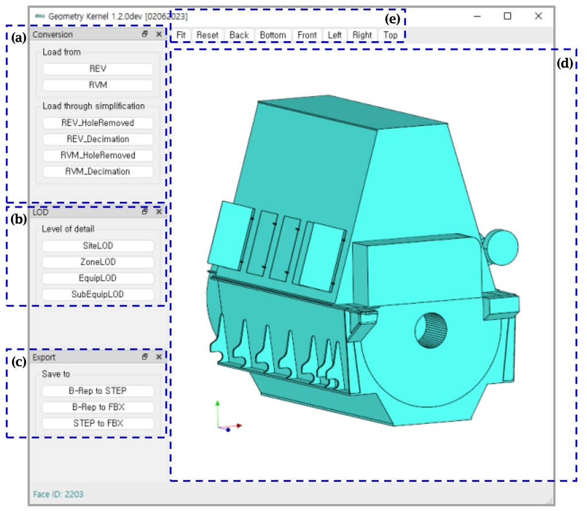This screenshot has width=587, height=511.
Task: Click the 'Level of detail' group label
Action: pos(68,229)
